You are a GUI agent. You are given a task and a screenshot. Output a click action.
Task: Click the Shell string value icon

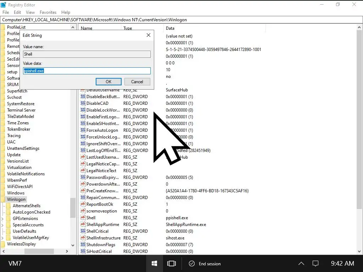pos(83,217)
